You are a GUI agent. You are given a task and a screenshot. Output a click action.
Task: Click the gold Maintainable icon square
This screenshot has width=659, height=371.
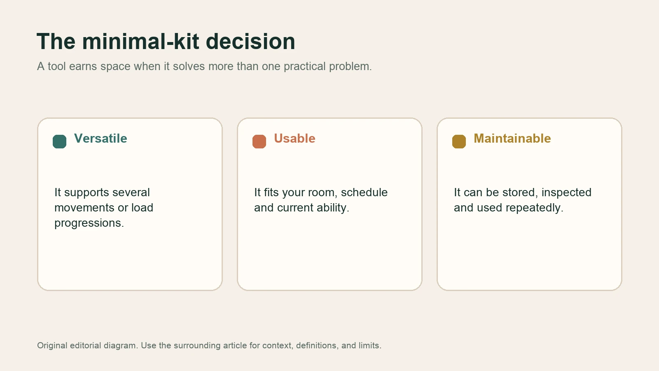pyautogui.click(x=459, y=141)
